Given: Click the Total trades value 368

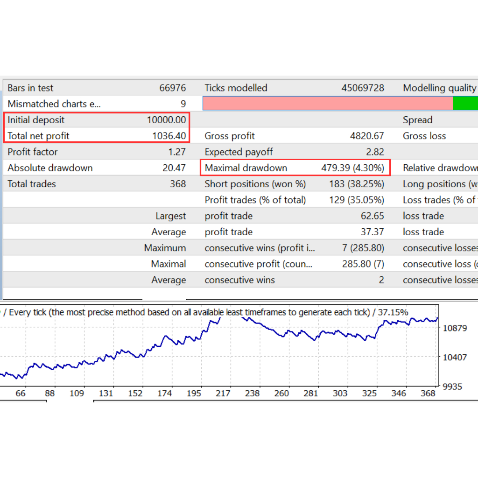Looking at the screenshot, I should (178, 184).
